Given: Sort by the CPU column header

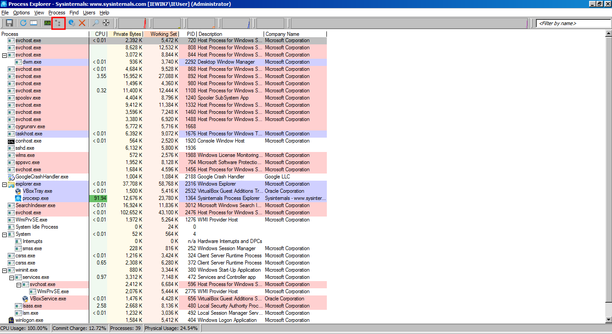Looking at the screenshot, I should [x=98, y=34].
